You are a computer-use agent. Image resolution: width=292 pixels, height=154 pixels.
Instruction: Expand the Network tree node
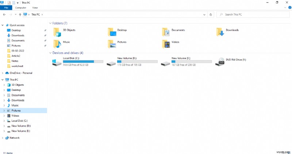tap(3, 138)
